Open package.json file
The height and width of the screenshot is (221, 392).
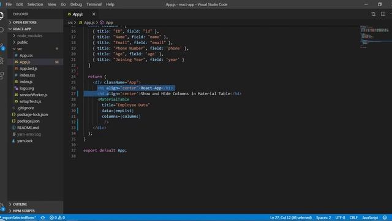click(28, 121)
